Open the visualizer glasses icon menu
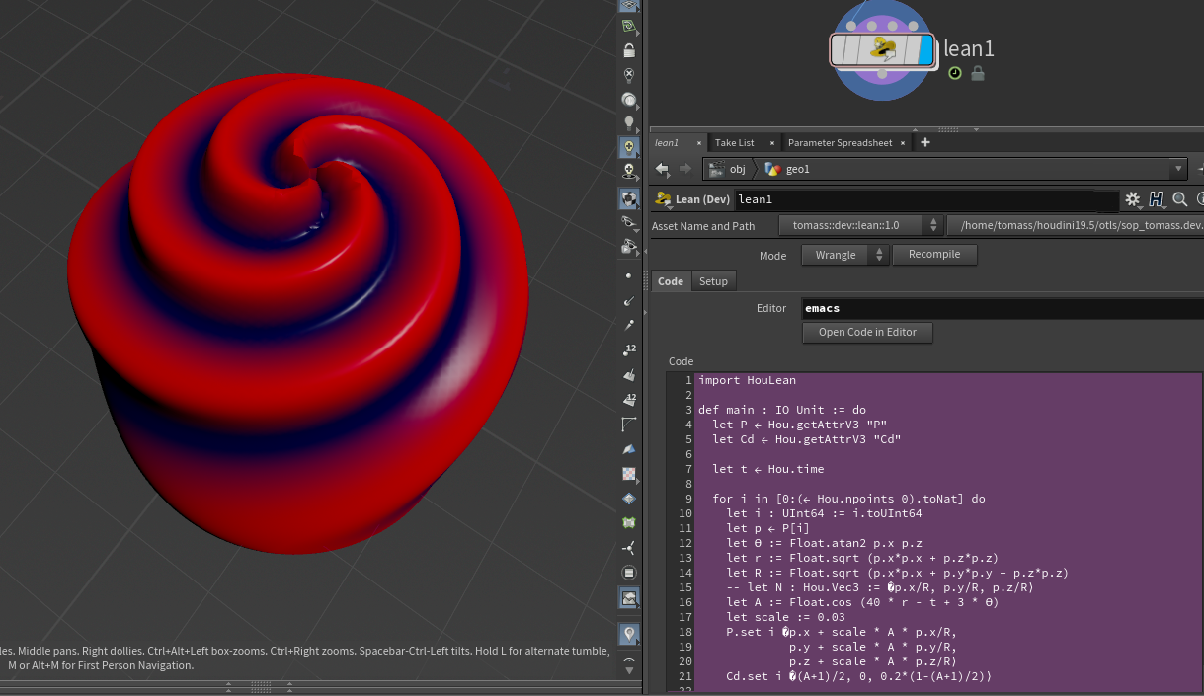This screenshot has height=696, width=1204. click(628, 223)
